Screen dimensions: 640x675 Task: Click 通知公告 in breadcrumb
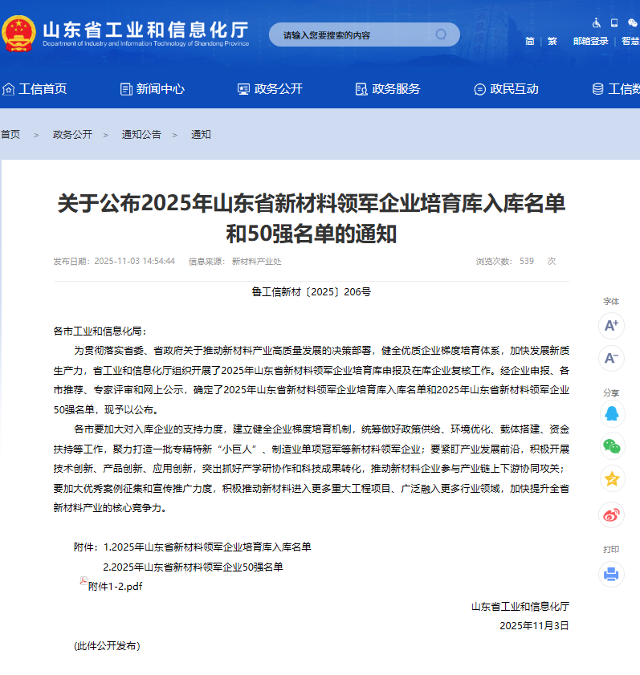[141, 135]
